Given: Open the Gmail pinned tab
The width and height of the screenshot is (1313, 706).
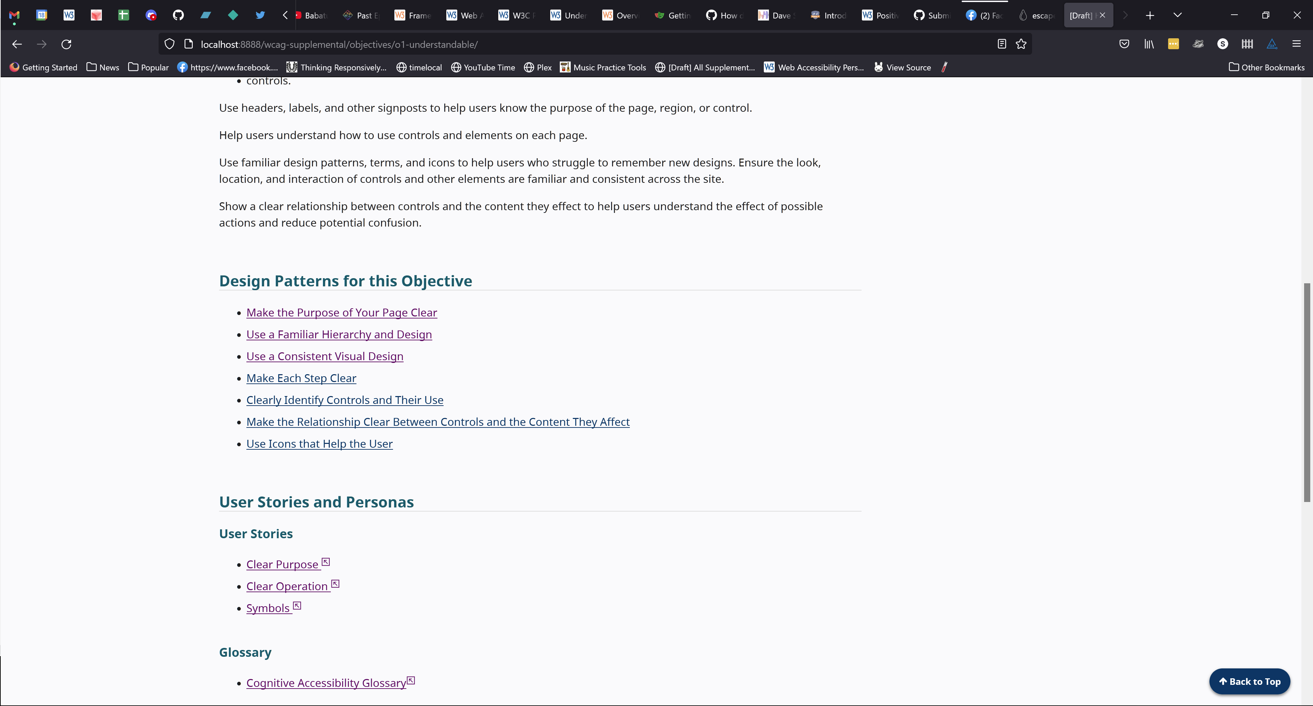Looking at the screenshot, I should pyautogui.click(x=14, y=15).
